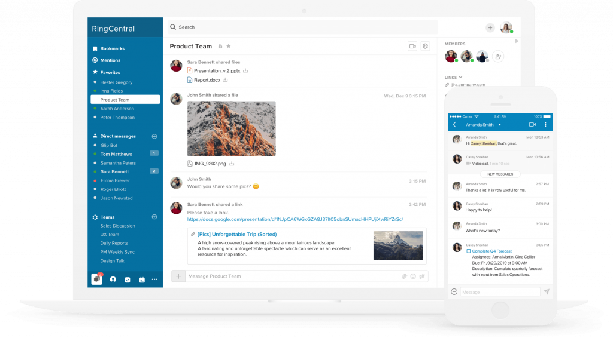The height and width of the screenshot is (338, 613).
Task: Open Tom Matthews direct message
Action: pos(116,155)
